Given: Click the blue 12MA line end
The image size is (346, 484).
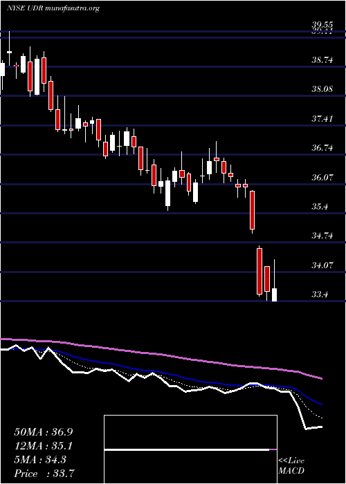Looking at the screenshot, I should [321, 404].
